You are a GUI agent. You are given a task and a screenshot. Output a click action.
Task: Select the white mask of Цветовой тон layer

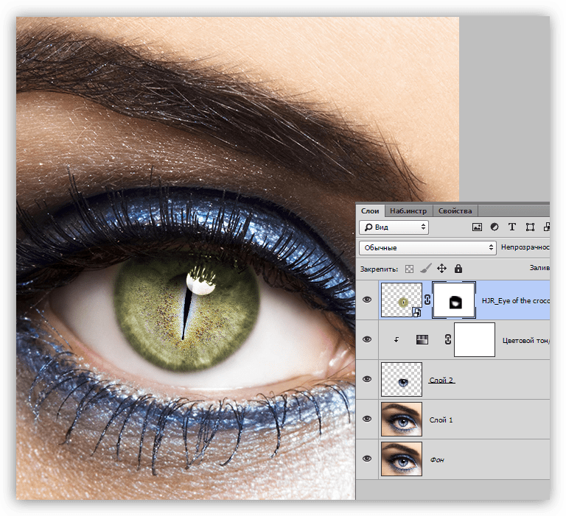coord(475,339)
